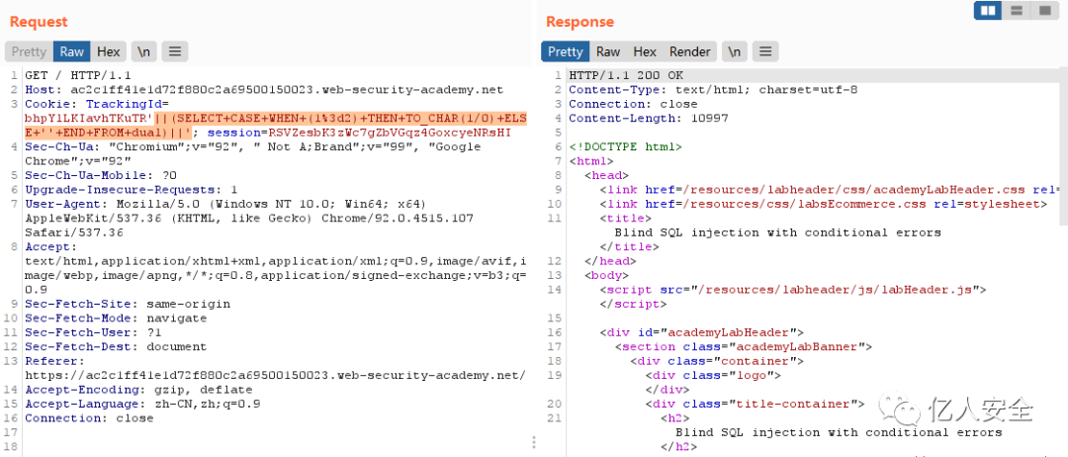Click the 'Accept-Language: zh-CN,zh;q=0.9' header
The image size is (1068, 457).
click(142, 404)
